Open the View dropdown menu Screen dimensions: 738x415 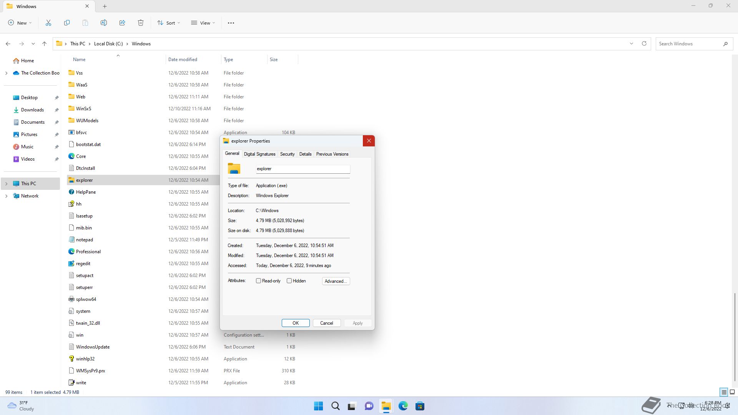point(203,23)
